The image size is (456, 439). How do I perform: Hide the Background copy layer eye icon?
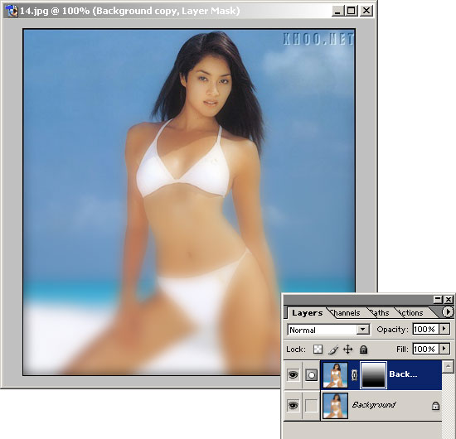293,374
